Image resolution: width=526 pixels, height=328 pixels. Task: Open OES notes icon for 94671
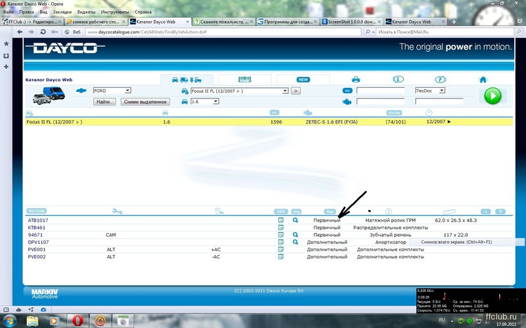[281, 235]
